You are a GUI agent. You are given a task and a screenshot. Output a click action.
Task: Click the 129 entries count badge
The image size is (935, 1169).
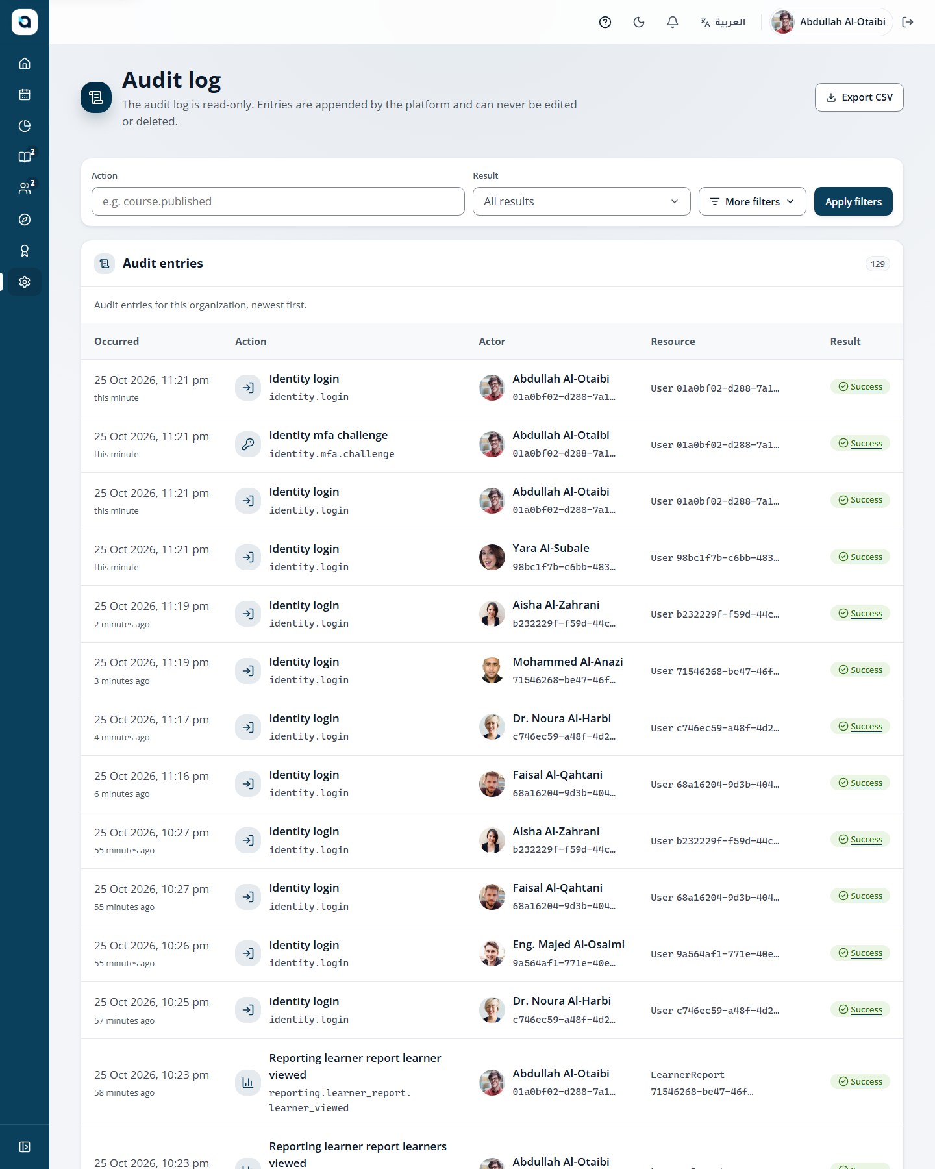point(878,264)
